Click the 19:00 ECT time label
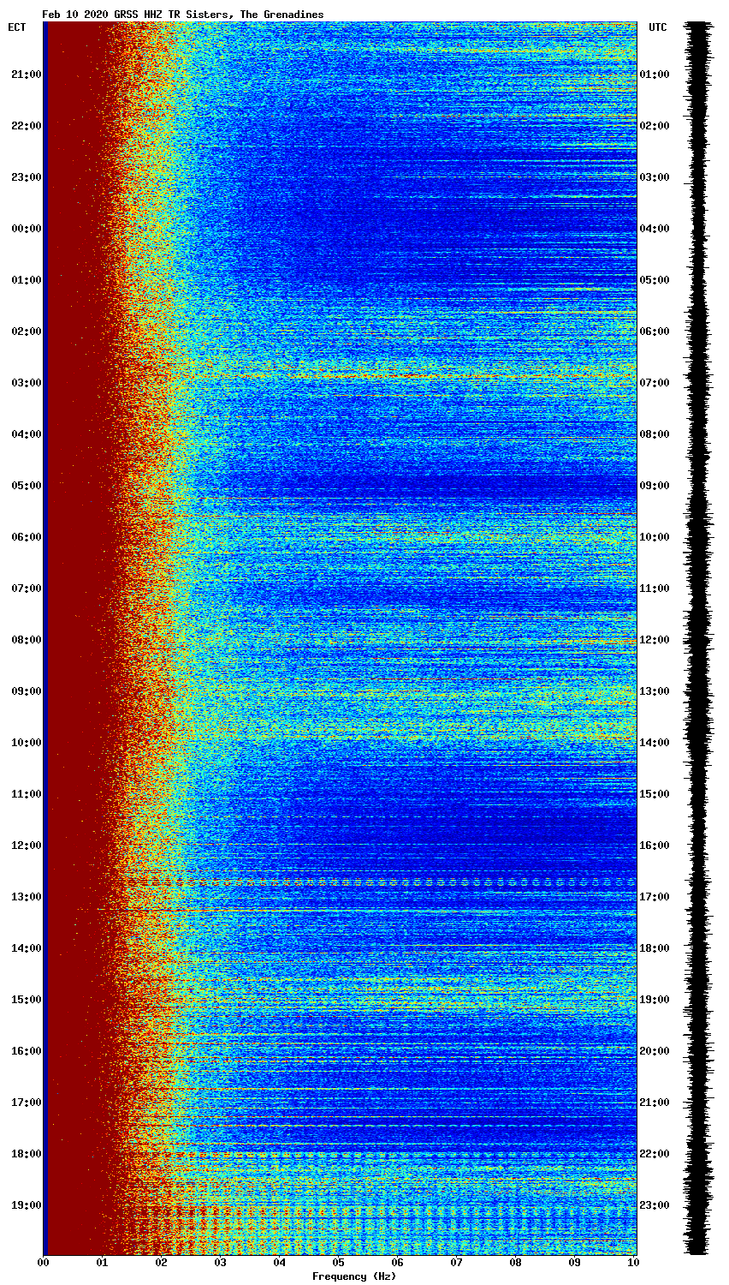The image size is (729, 1285). coord(25,1205)
